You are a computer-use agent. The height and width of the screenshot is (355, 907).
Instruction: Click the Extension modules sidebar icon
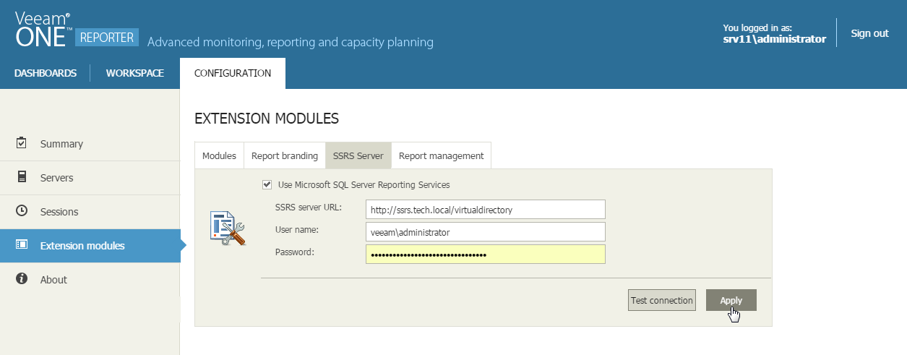pyautogui.click(x=22, y=245)
